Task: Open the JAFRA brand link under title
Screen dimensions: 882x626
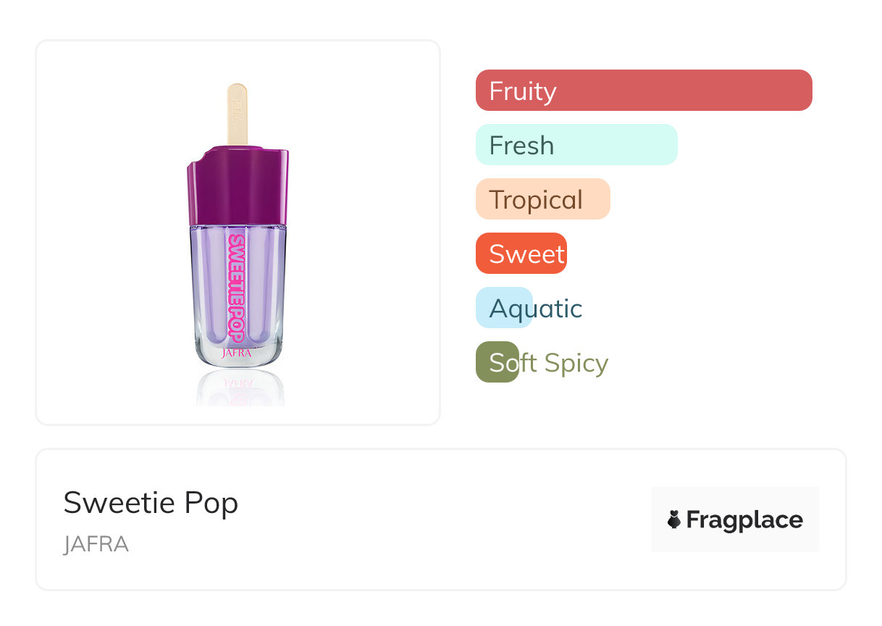Action: (96, 544)
